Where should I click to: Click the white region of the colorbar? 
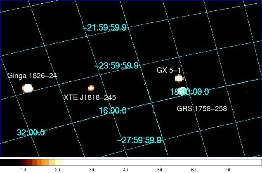pyautogui.click(x=165, y=162)
